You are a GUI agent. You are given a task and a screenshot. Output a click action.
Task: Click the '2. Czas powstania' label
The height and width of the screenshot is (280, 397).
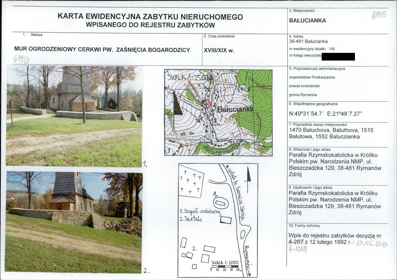click(x=219, y=36)
